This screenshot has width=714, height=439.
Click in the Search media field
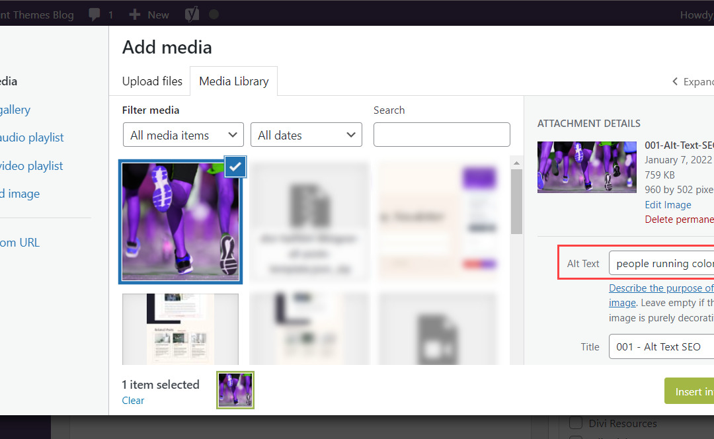point(442,135)
